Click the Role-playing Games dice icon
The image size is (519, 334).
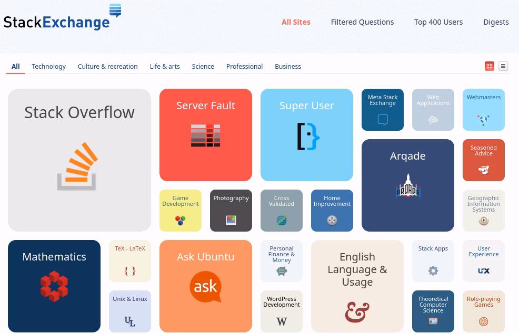pyautogui.click(x=484, y=321)
